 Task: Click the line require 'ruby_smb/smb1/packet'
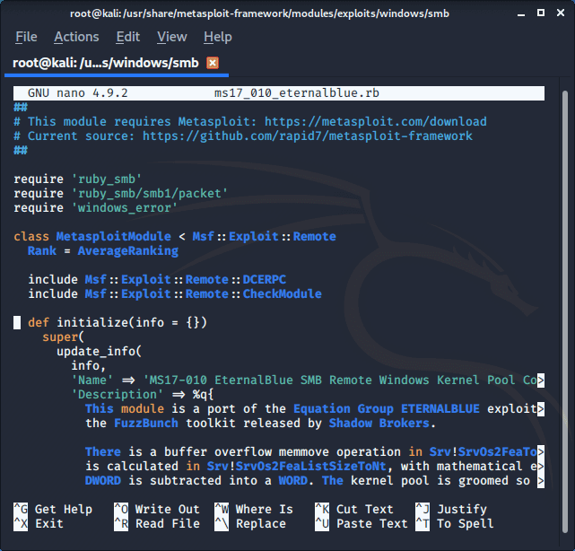pyautogui.click(x=120, y=193)
